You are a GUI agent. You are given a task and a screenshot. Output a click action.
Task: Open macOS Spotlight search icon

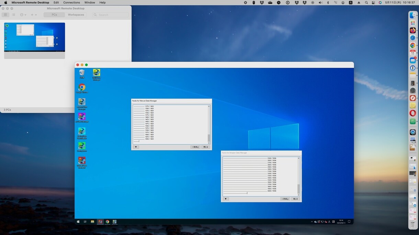click(x=366, y=2)
